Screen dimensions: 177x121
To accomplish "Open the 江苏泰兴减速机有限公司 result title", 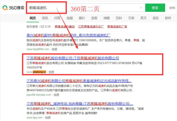I will pyautogui.click(x=79, y=81).
